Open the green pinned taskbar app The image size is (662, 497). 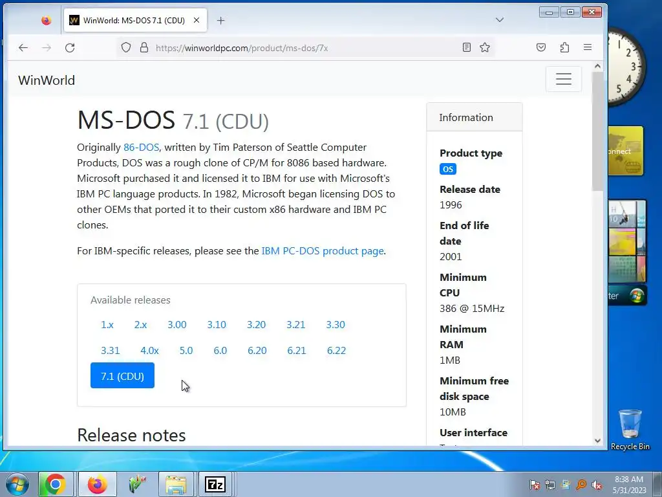[x=137, y=484]
